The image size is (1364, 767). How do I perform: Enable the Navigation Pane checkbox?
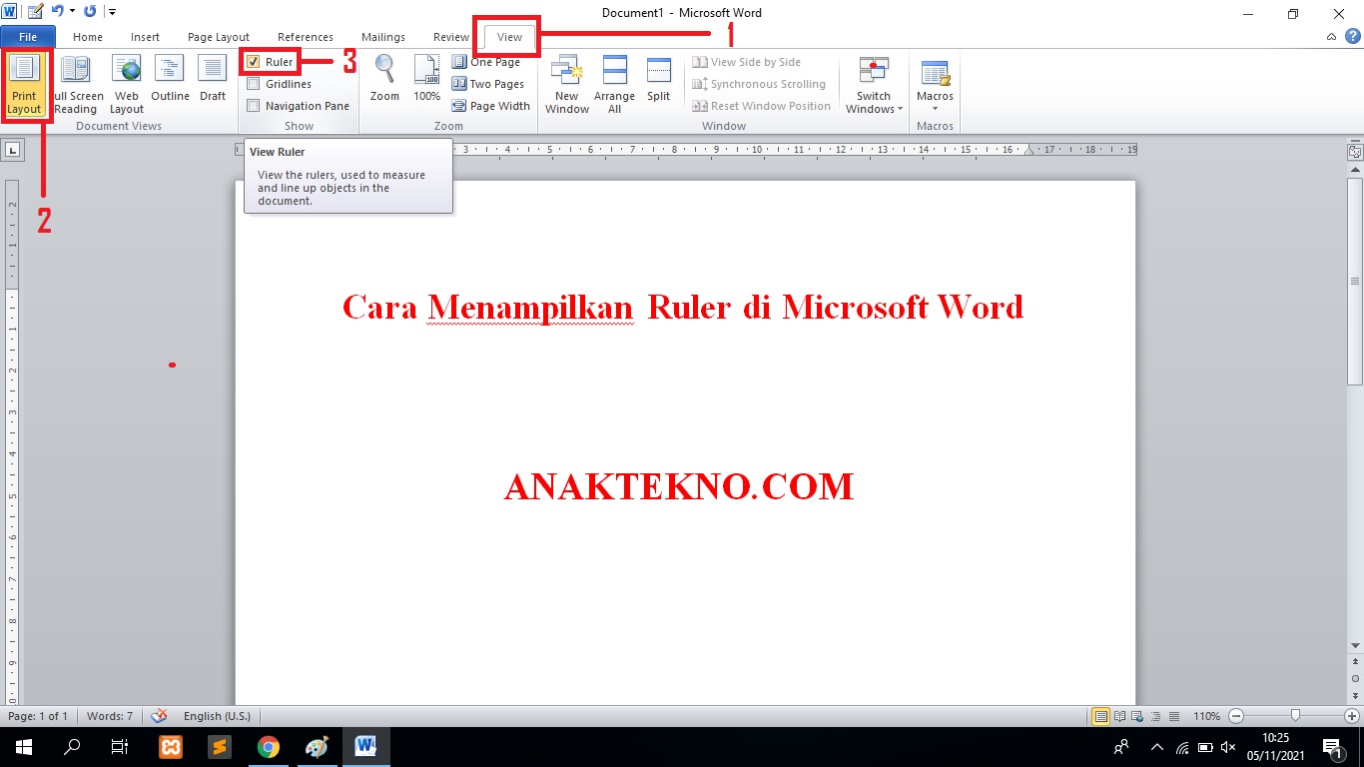pos(254,106)
